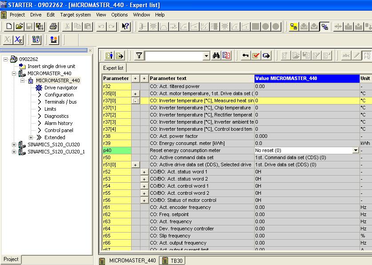Click the Value MICROMASTER_440 column header
Viewport: 372px width, 265px height.
307,79
